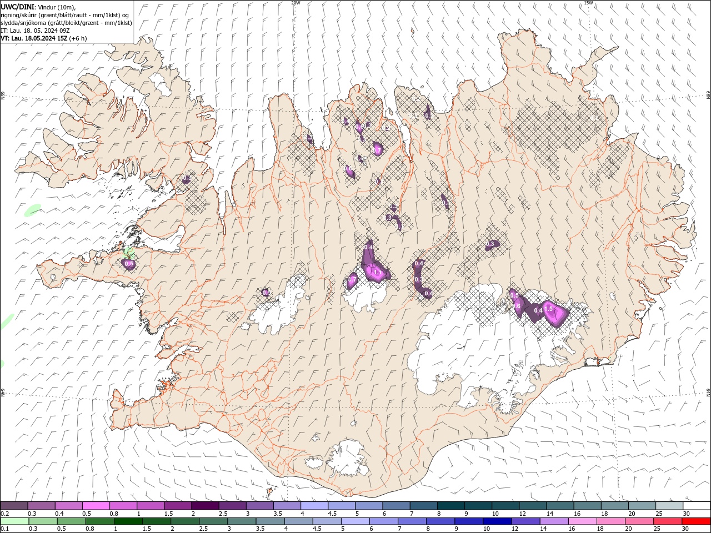Click the 15W longitude label
Image resolution: width=711 pixels, height=533 pixels.
588,3
